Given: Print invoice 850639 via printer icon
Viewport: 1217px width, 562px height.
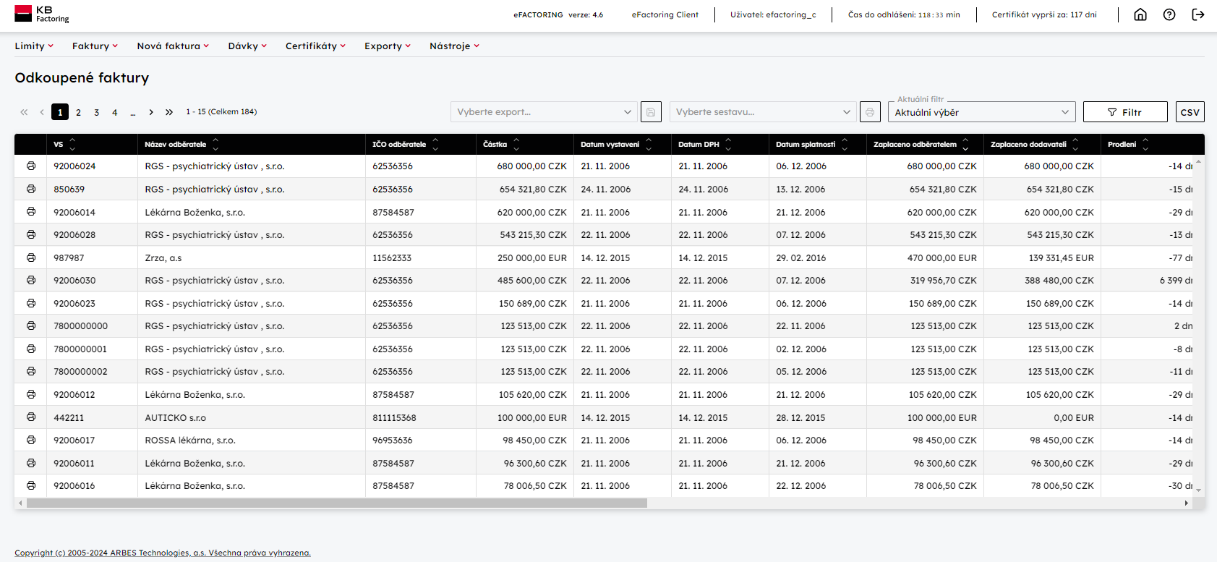Looking at the screenshot, I should point(31,189).
